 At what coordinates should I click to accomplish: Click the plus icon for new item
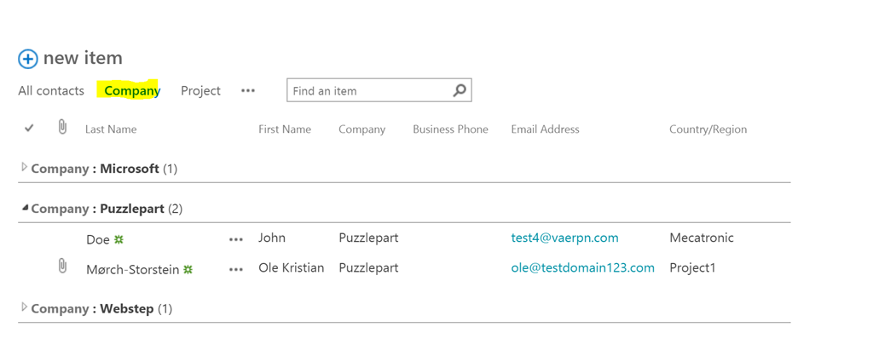coord(28,59)
